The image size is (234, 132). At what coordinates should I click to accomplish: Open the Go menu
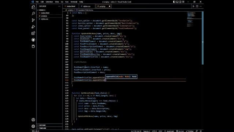click(x=62, y=2)
